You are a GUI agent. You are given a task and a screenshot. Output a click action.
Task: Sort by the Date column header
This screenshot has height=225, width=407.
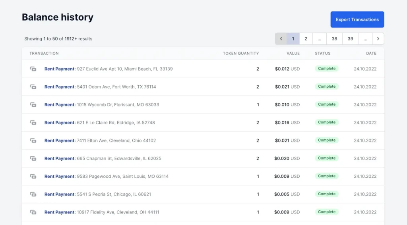coord(371,53)
